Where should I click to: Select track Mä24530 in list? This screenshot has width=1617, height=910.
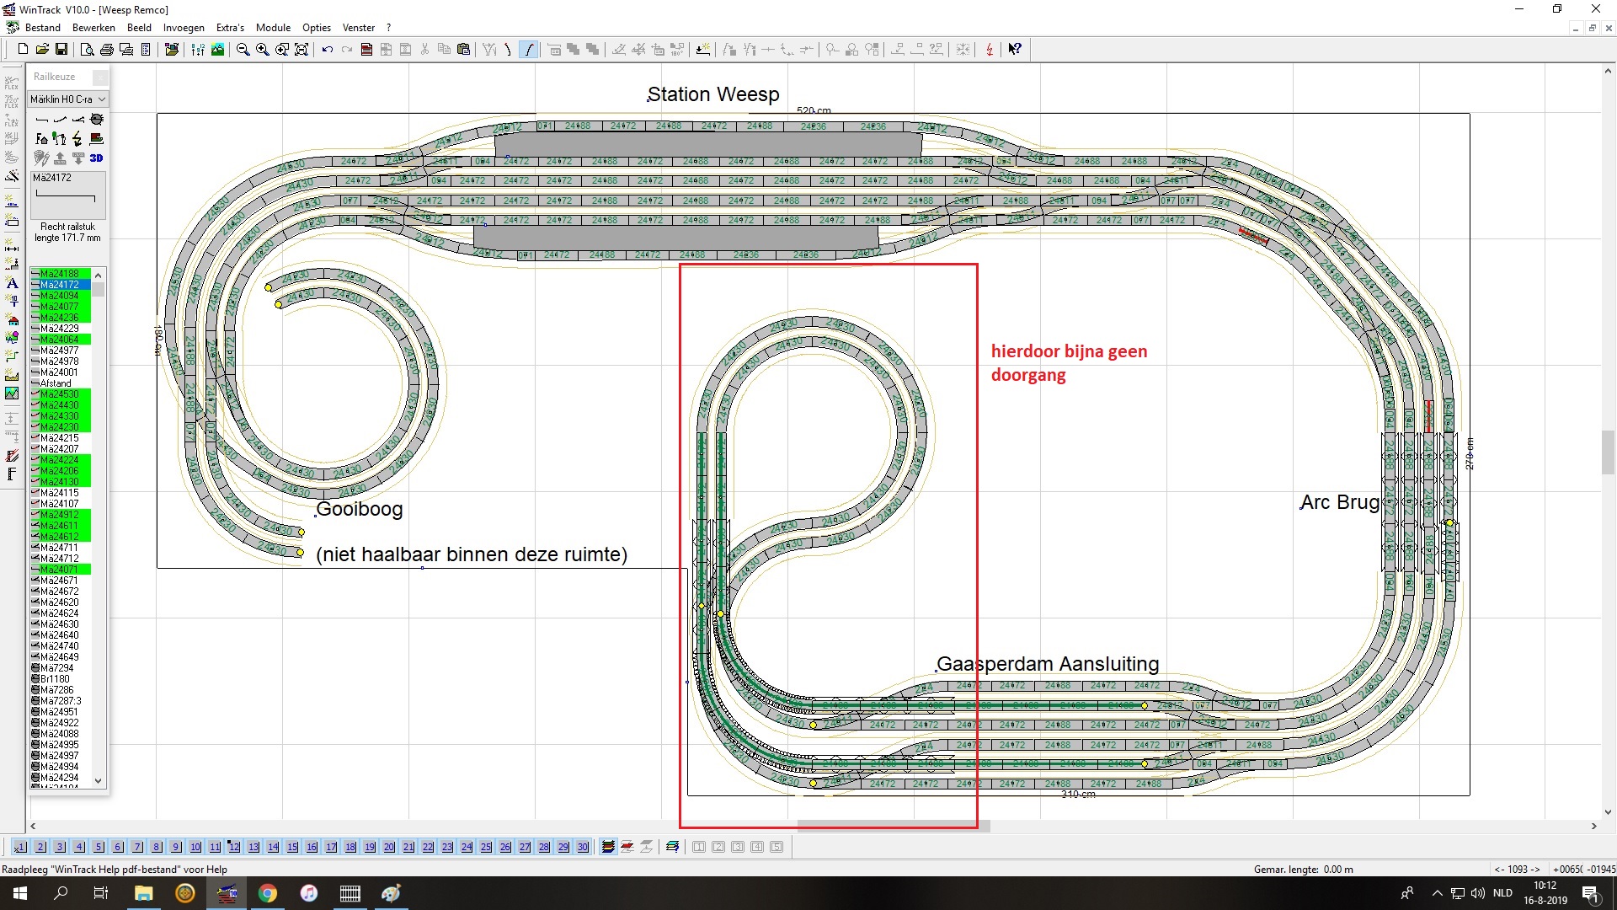tap(60, 394)
